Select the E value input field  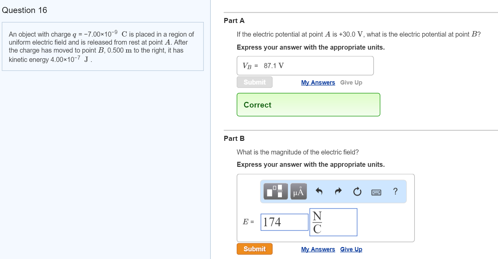click(x=284, y=222)
